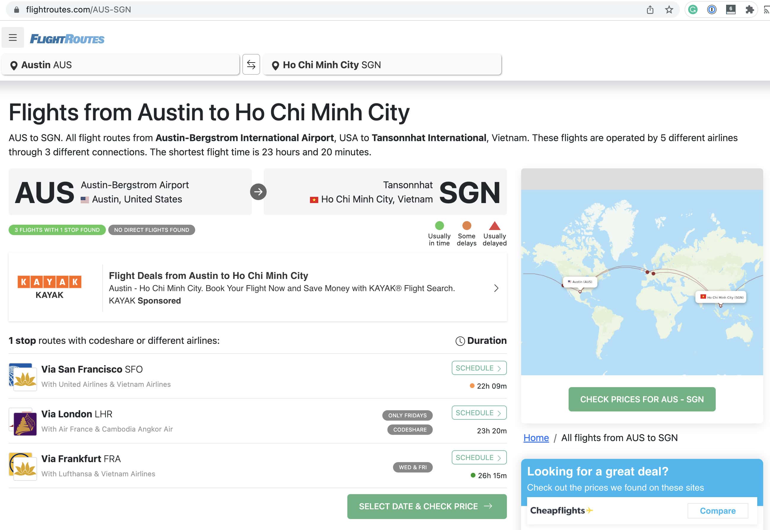
Task: Click the Cheapflights logo
Action: coord(561,510)
